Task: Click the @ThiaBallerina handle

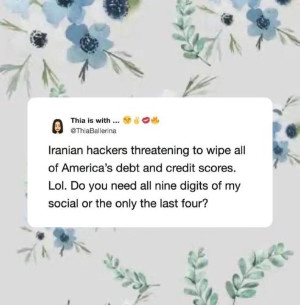Action: pos(94,131)
